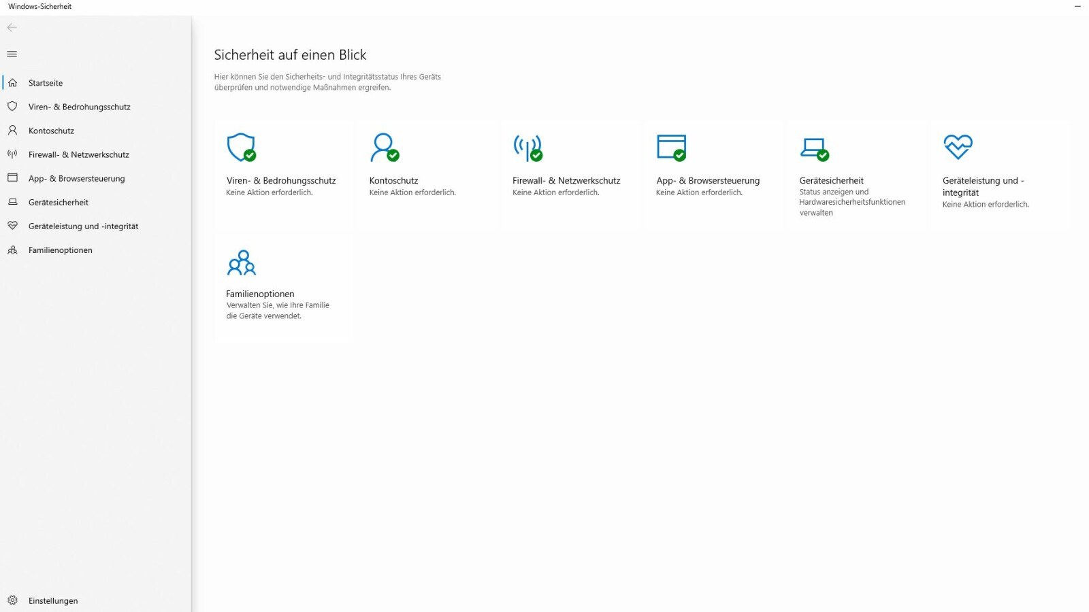Click the Firewall antenna icon in main panel

point(527,147)
